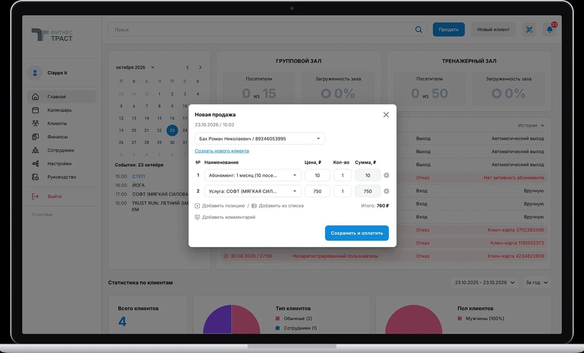Click the Добавить из списка list icon
Viewport: 584px width, 353px height.
tap(254, 206)
